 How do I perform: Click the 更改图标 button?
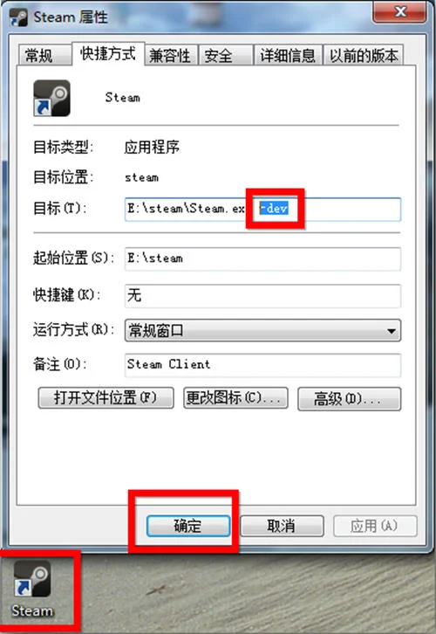pos(235,398)
